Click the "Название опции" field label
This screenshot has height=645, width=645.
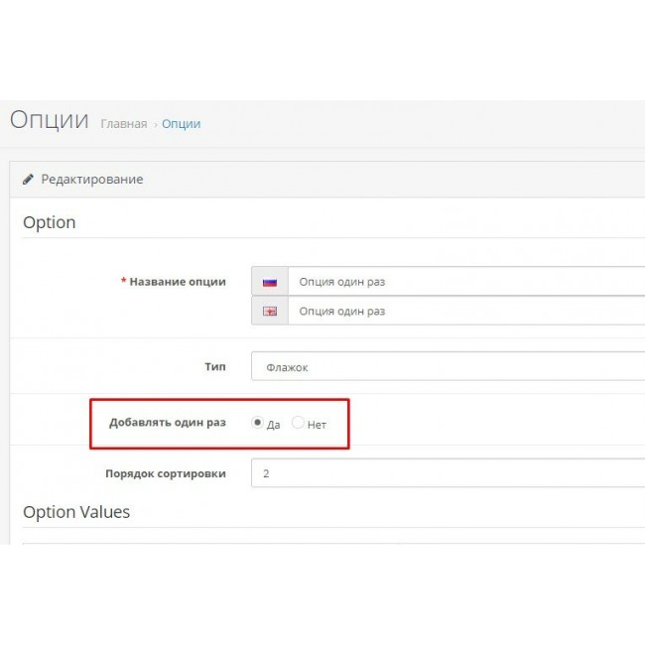177,282
